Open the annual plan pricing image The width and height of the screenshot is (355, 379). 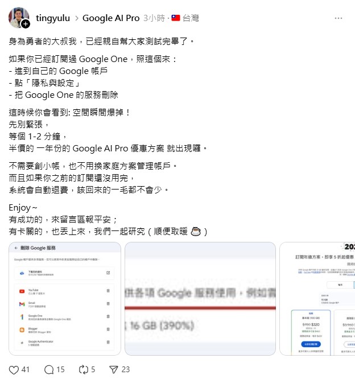pos(317,299)
